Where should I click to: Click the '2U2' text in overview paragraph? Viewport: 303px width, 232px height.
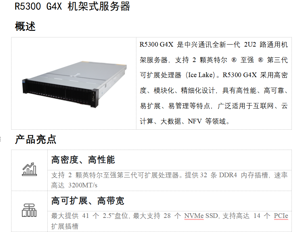[x=250, y=44]
